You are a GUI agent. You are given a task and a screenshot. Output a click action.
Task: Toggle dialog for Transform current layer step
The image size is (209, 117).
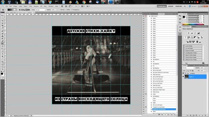pyautogui.click(x=146, y=107)
